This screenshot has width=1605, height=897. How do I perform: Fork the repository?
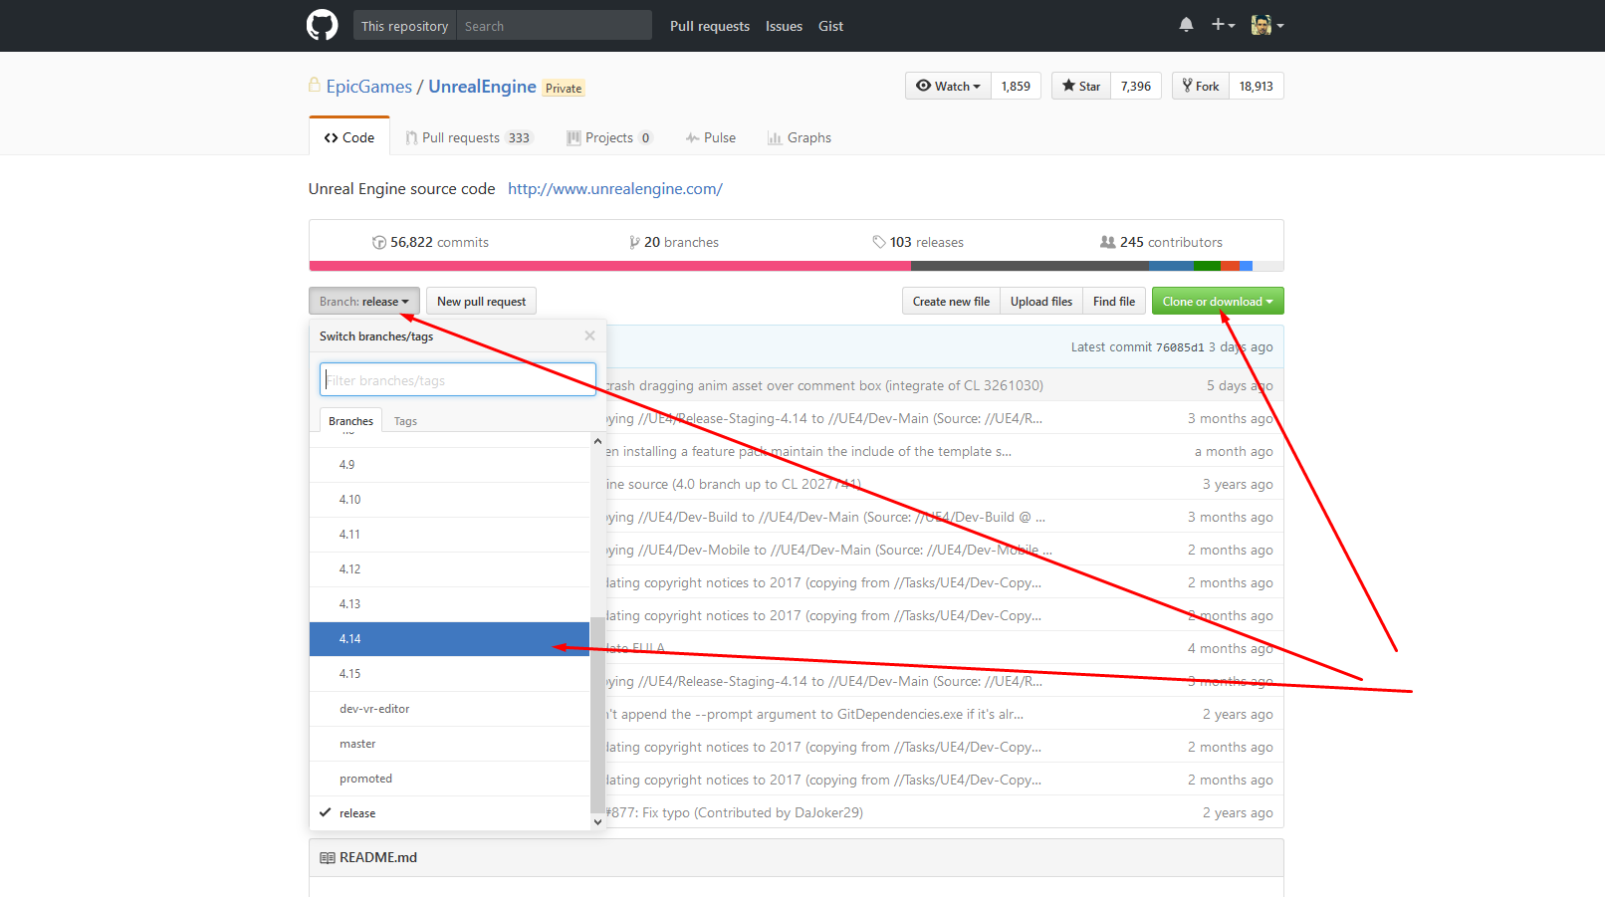click(x=1201, y=86)
